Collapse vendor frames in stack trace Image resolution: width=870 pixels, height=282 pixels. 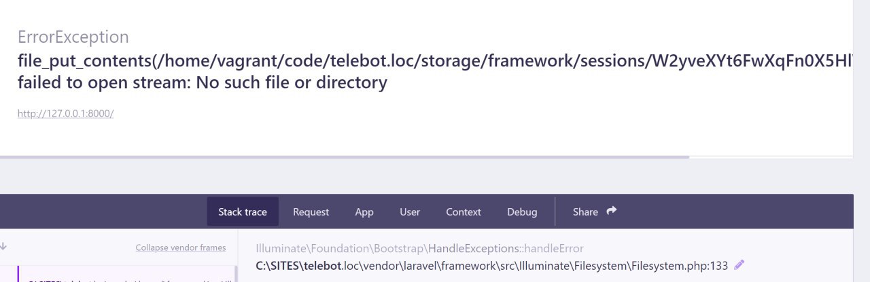point(180,248)
